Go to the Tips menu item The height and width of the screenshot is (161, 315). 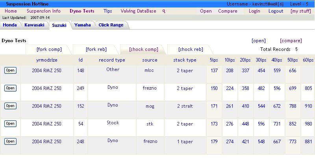click(107, 11)
